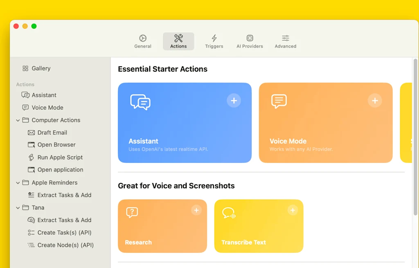Add the Transcribe Text action with plus
Viewport: 419px width, 268px height.
pyautogui.click(x=293, y=210)
